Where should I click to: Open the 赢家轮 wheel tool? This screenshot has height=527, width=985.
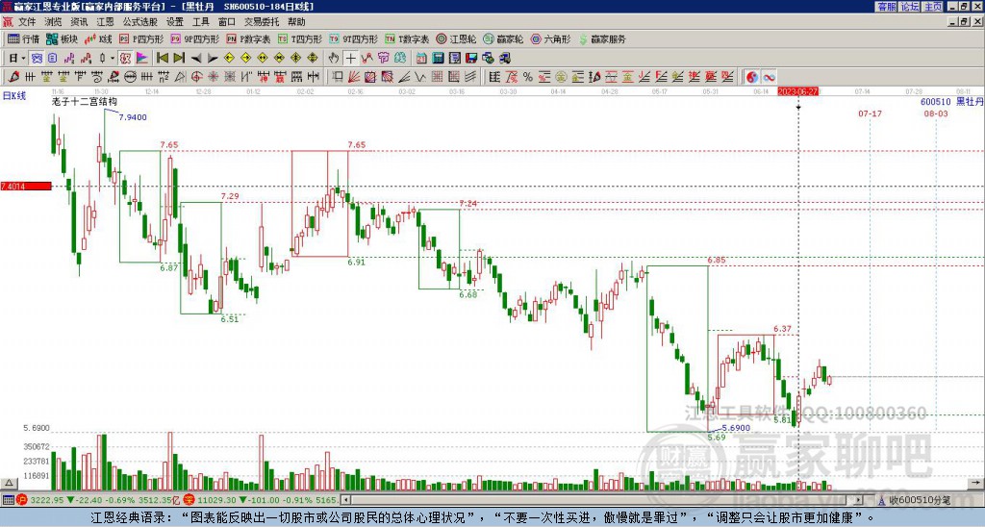pos(503,38)
